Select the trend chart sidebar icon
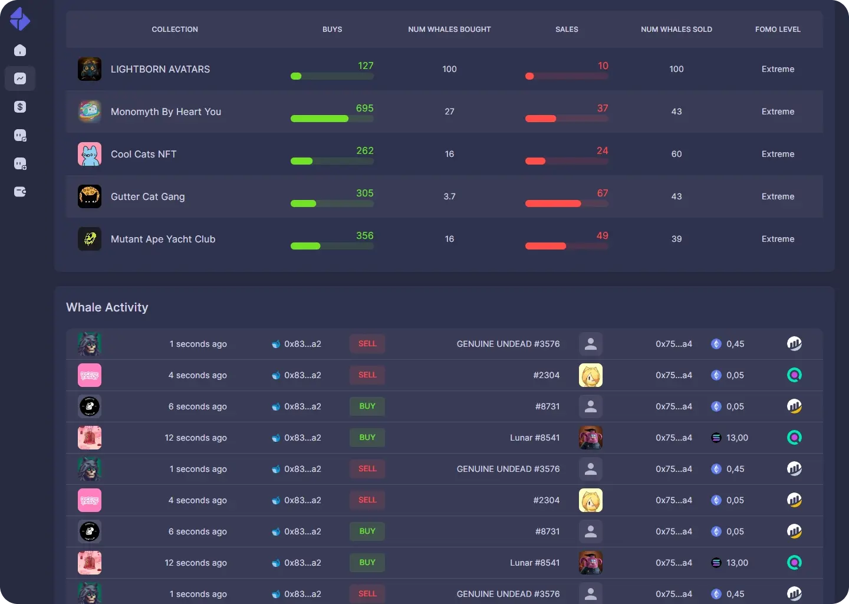This screenshot has height=604, width=849. [x=20, y=78]
